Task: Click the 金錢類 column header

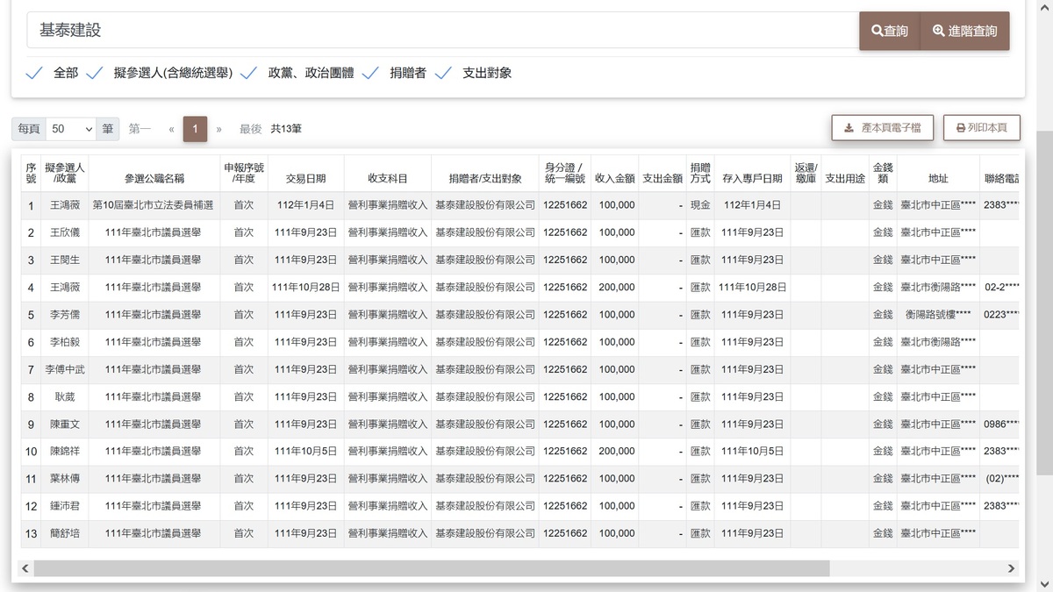Action: (883, 173)
